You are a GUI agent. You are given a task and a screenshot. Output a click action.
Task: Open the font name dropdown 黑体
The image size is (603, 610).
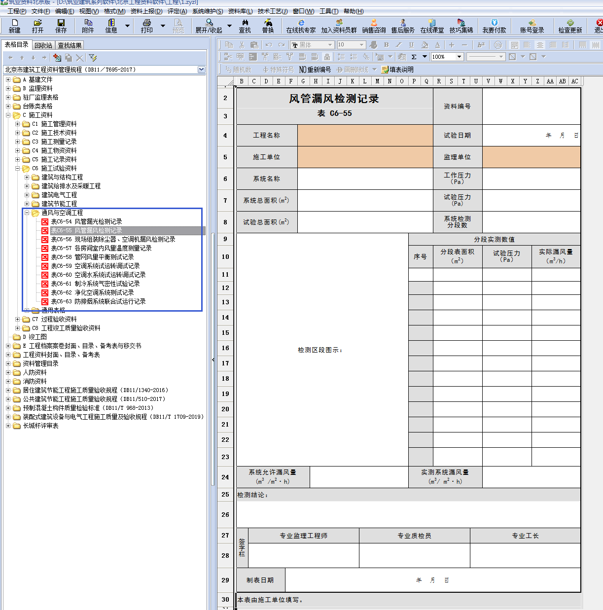pos(330,45)
